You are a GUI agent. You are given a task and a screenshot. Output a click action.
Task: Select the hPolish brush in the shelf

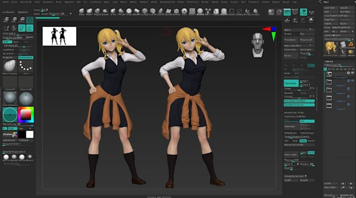pyautogui.click(x=121, y=11)
